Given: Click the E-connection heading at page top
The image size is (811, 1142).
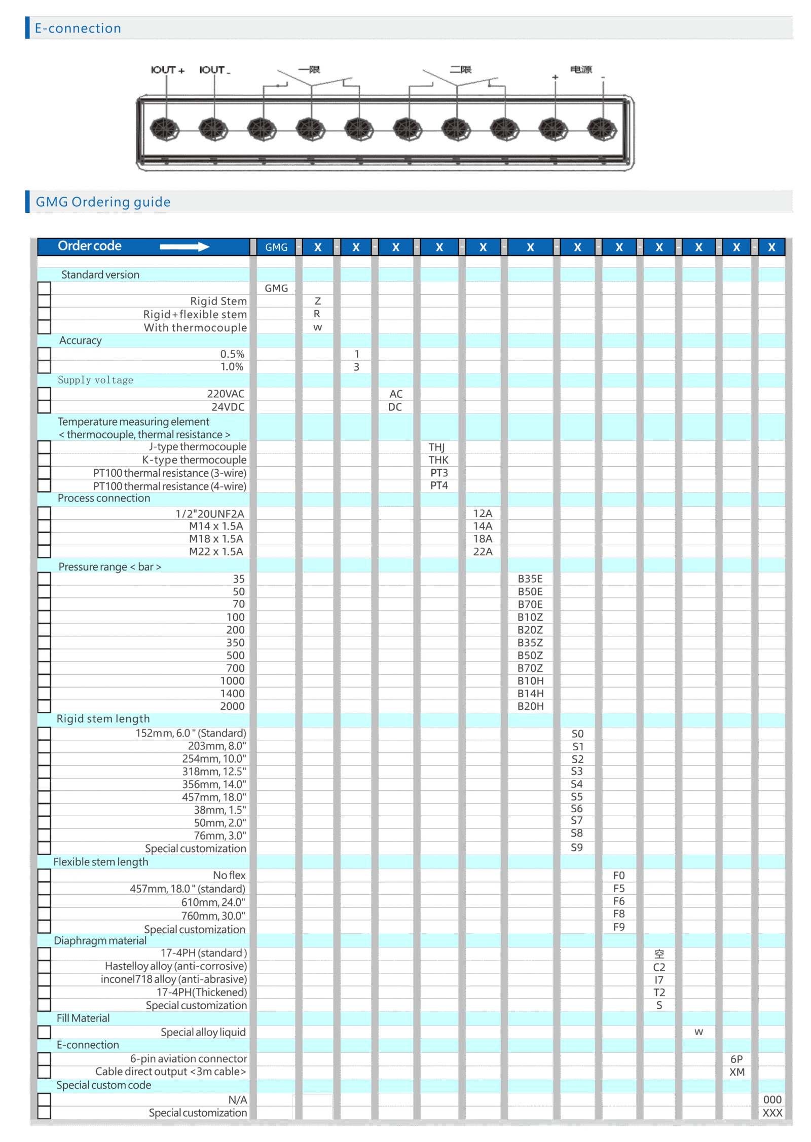Looking at the screenshot, I should tap(78, 28).
